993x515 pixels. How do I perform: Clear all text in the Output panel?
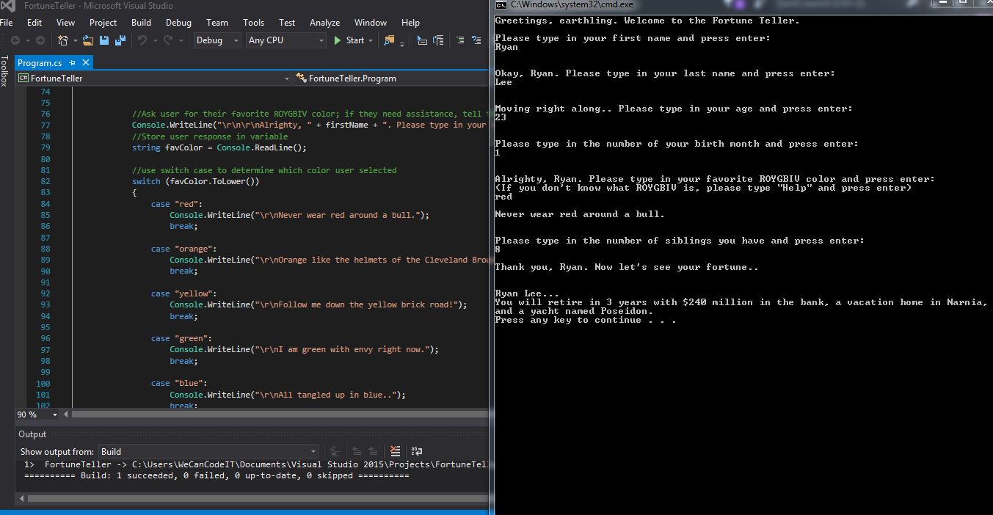click(395, 452)
